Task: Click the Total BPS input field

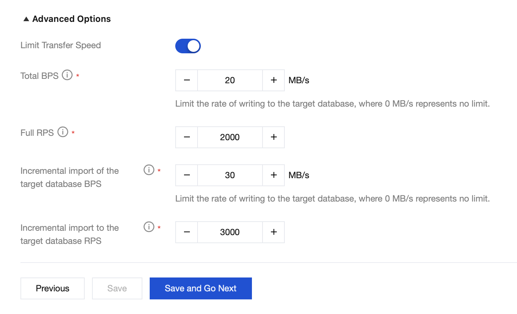Action: point(230,80)
